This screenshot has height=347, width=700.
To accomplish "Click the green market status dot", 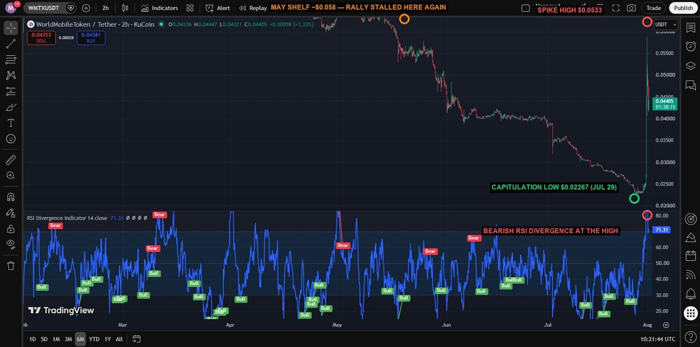I will pos(161,24).
